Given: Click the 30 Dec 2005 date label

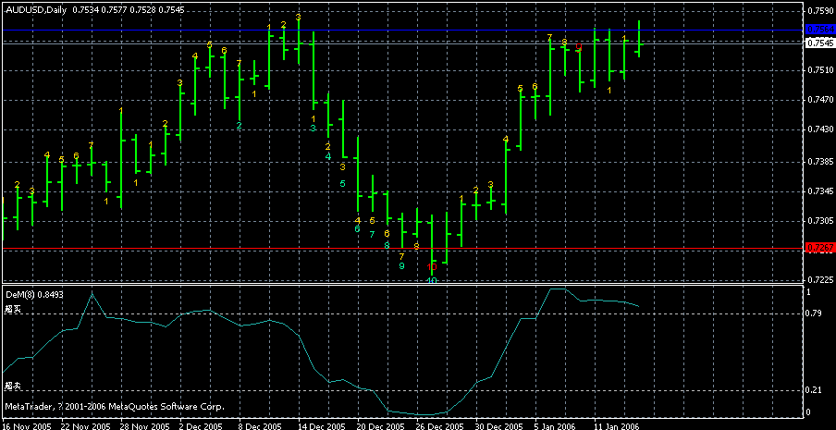Looking at the screenshot, I should [498, 425].
